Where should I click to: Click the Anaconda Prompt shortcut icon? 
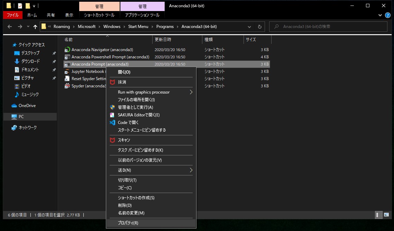(67, 64)
